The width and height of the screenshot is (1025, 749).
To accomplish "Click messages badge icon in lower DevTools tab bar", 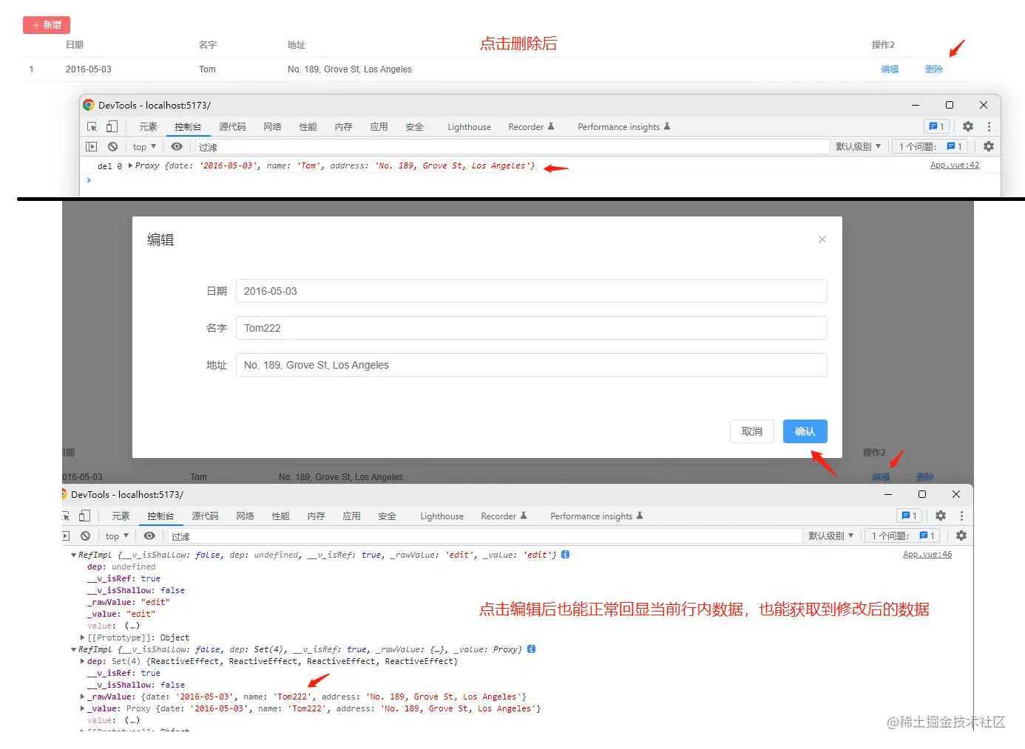I will click(x=909, y=516).
